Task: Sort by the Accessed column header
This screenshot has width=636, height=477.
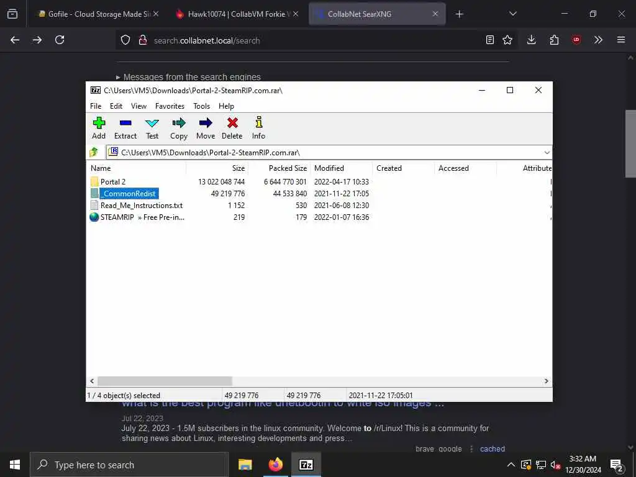Action: click(466, 168)
